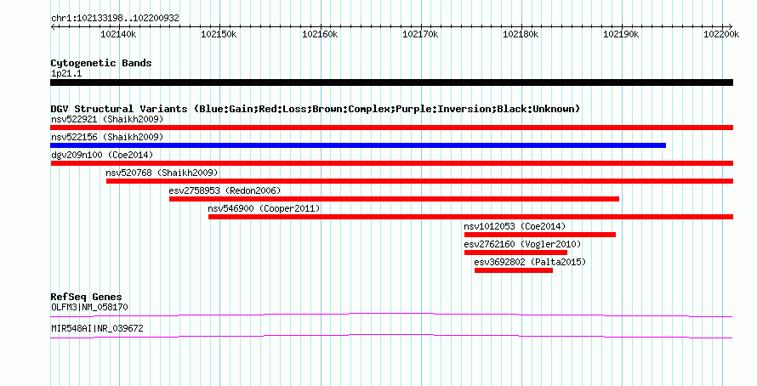Screen dimensions: 757x386
Task: Click the 102200k ruler tick label
Action: [x=721, y=34]
